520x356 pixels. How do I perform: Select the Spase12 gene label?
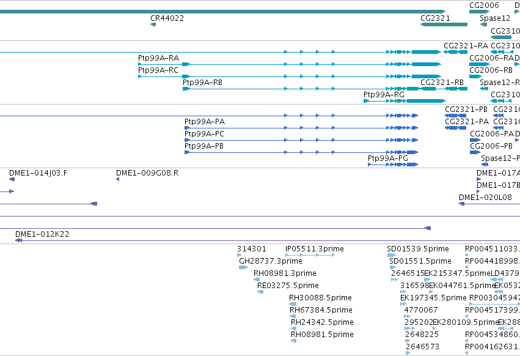coord(495,18)
